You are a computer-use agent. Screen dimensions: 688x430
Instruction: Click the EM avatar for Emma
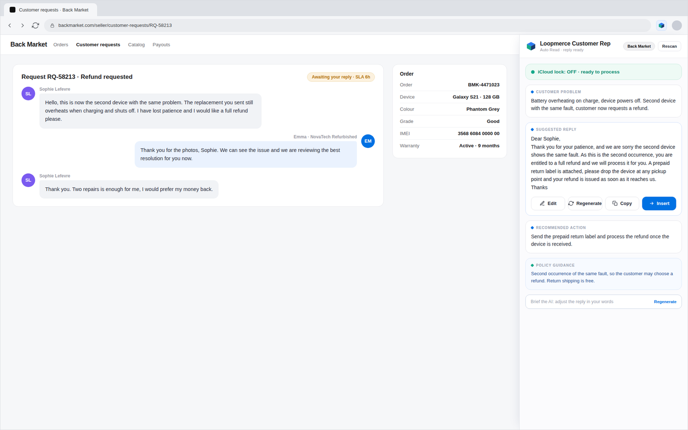pyautogui.click(x=368, y=141)
